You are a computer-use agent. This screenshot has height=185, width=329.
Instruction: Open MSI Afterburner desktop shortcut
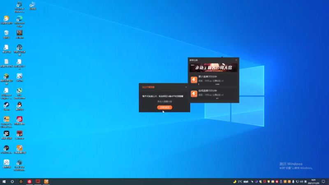(x=19, y=93)
